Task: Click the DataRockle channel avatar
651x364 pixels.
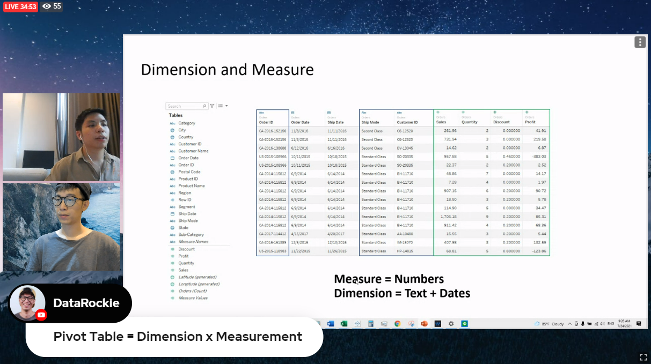Action: pos(27,303)
